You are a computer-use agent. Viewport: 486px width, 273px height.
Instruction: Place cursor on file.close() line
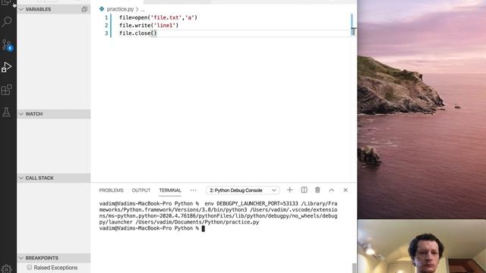[x=138, y=33]
